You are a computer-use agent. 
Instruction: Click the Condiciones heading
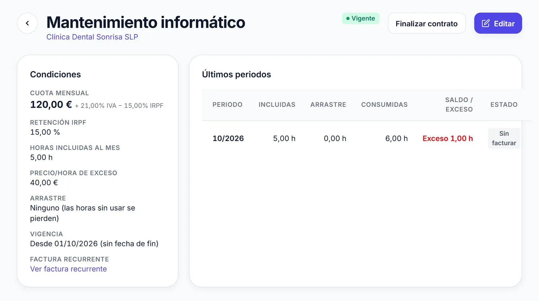pyautogui.click(x=56, y=74)
